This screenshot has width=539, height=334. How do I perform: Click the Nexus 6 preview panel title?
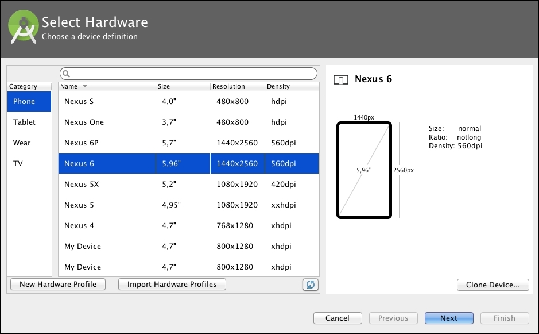point(373,79)
